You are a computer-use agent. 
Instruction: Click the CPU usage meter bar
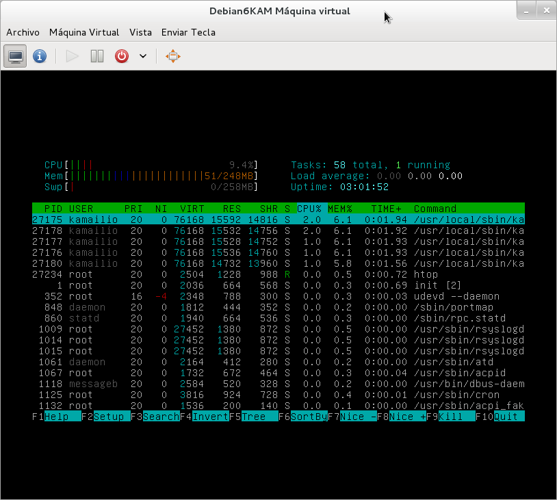click(x=151, y=165)
